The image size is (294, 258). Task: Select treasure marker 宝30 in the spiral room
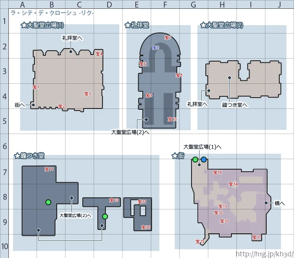click(146, 227)
